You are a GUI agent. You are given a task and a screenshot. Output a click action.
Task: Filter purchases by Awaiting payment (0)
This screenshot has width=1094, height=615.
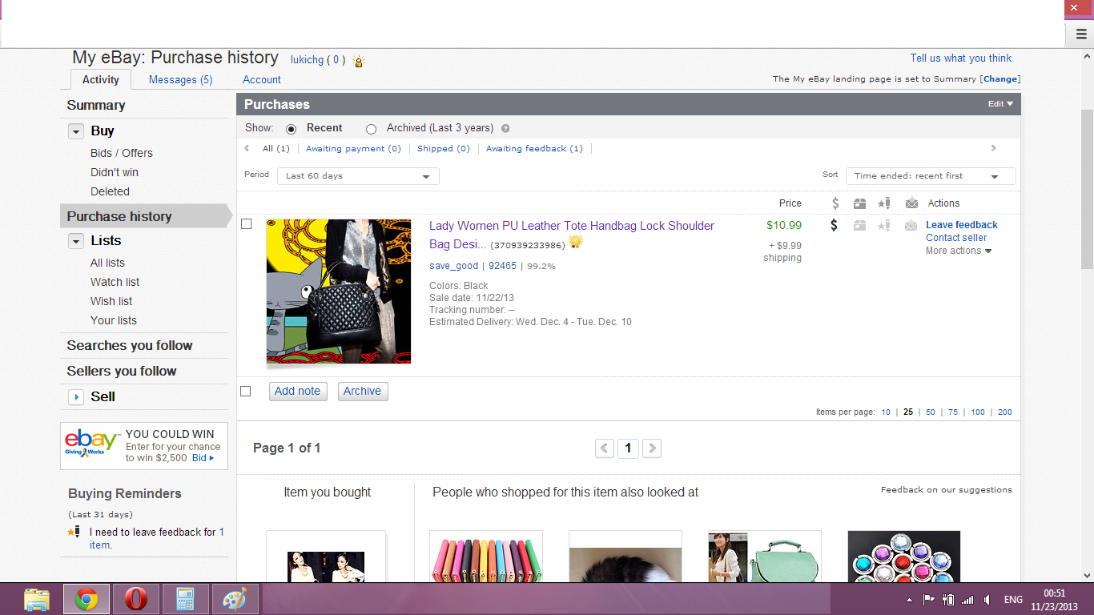pyautogui.click(x=353, y=148)
